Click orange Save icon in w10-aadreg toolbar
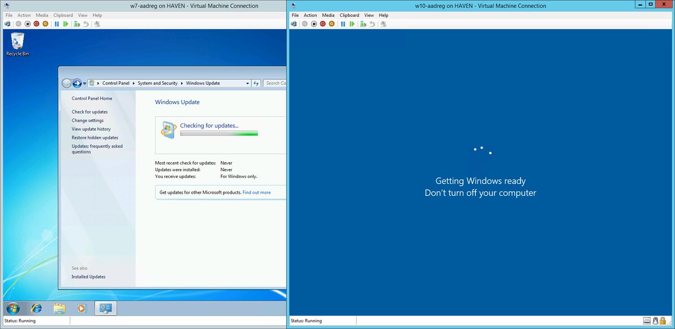675x329 pixels. (332, 24)
